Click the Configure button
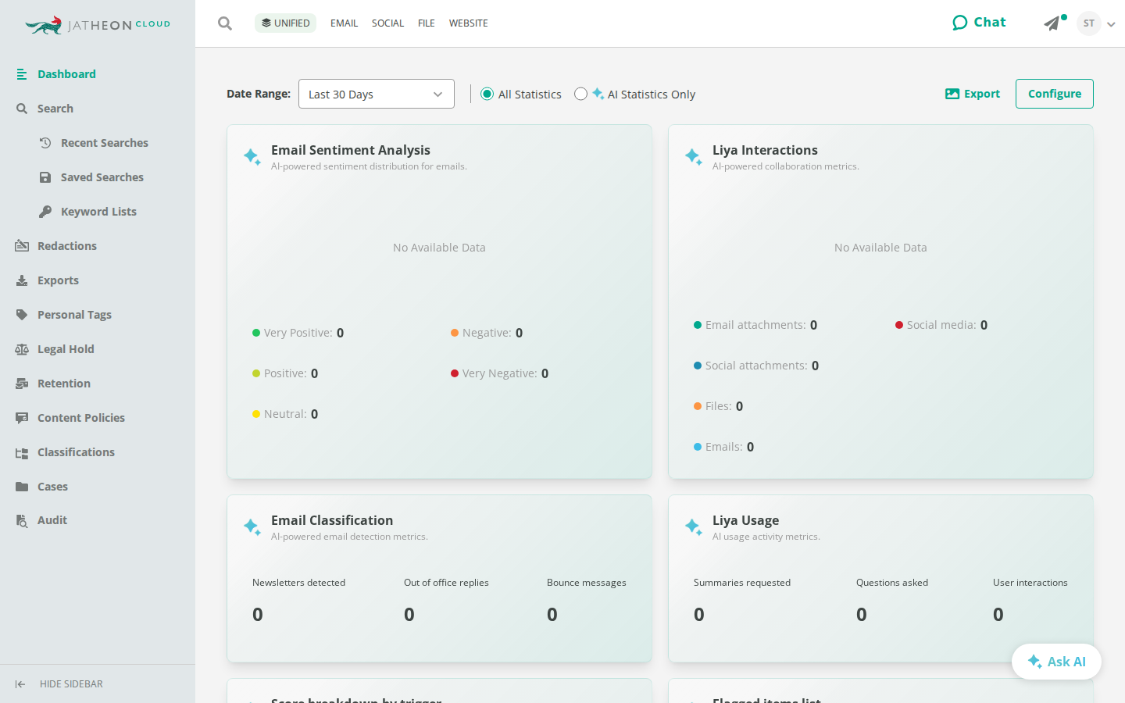 click(x=1055, y=94)
